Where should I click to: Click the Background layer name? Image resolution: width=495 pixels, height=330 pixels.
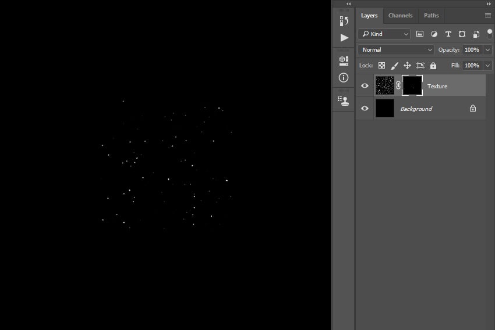(x=416, y=109)
